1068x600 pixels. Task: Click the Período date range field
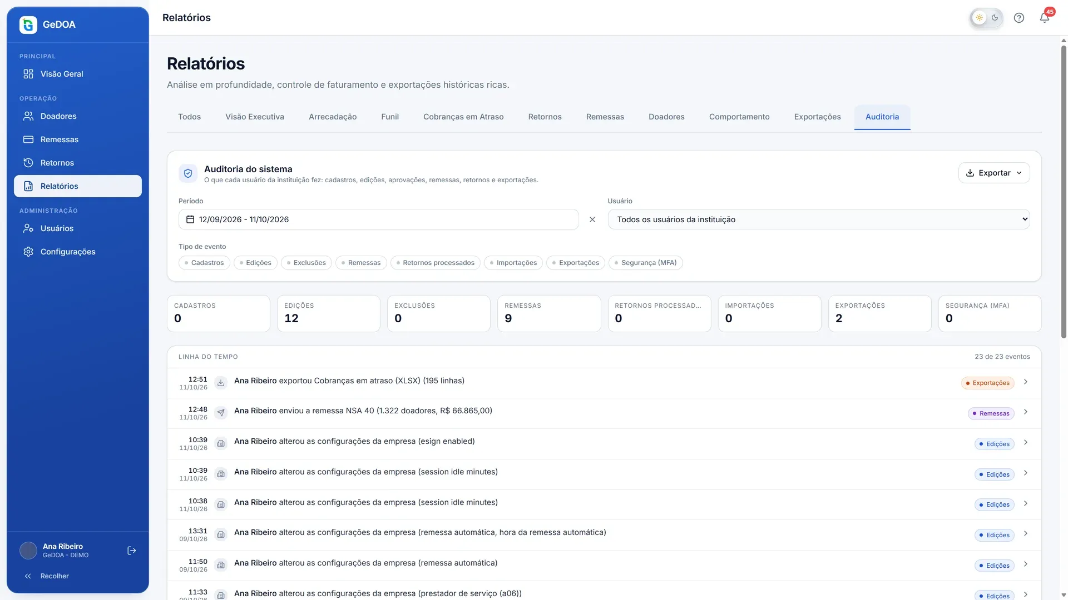coord(378,219)
